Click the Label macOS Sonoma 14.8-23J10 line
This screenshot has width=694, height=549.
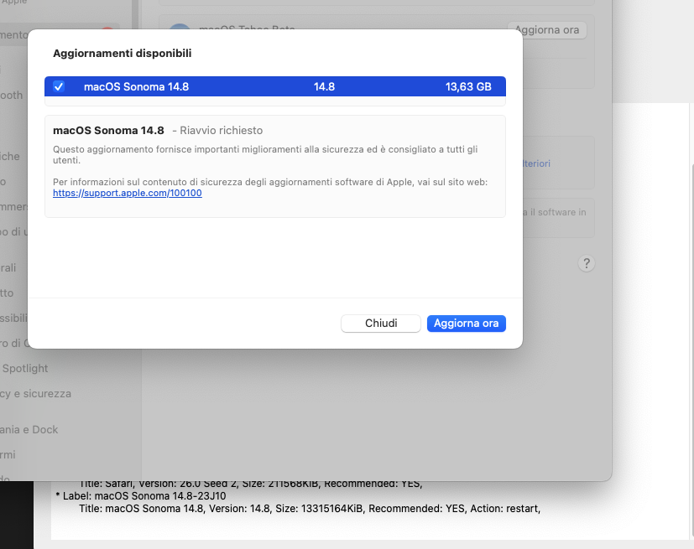(x=141, y=496)
